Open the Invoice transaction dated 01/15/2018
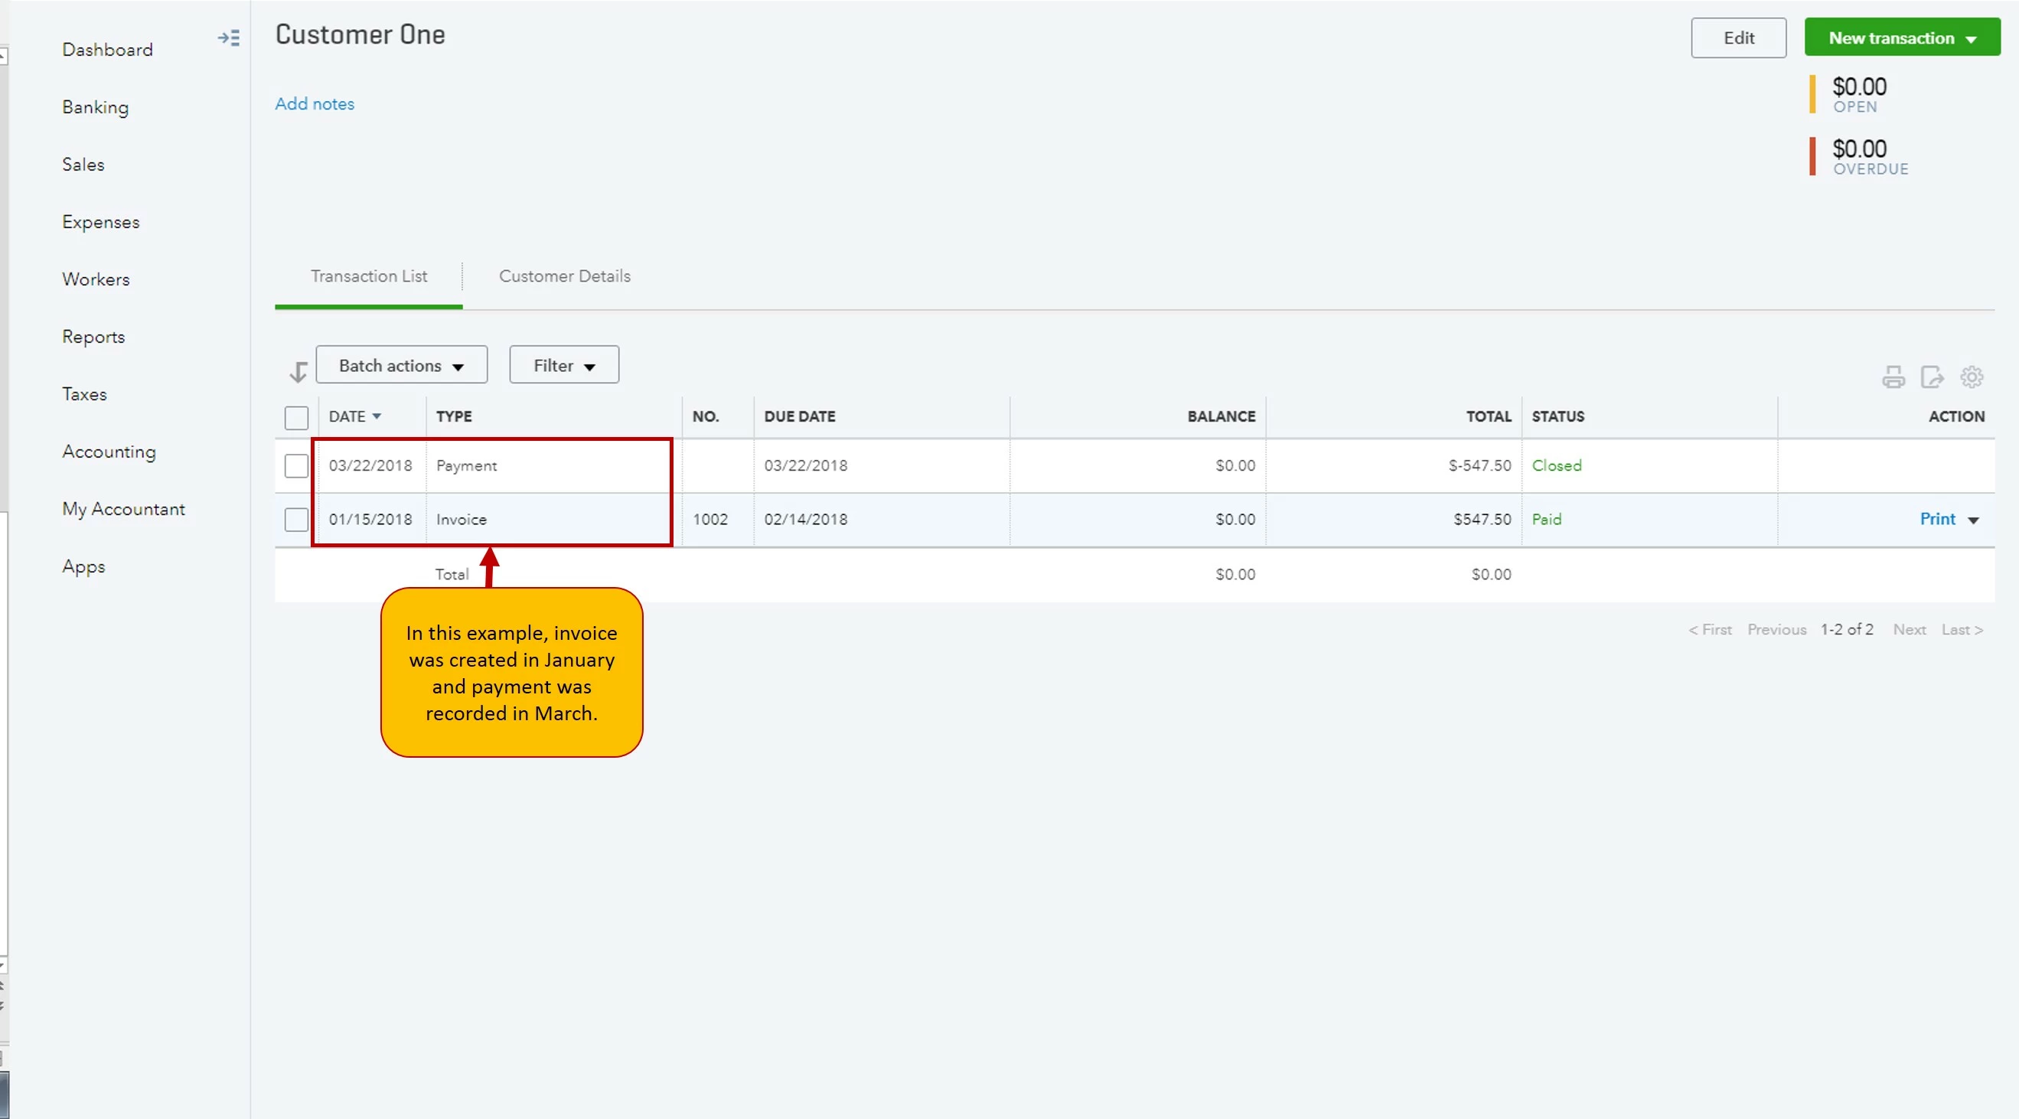The image size is (2019, 1119). [x=1135, y=520]
